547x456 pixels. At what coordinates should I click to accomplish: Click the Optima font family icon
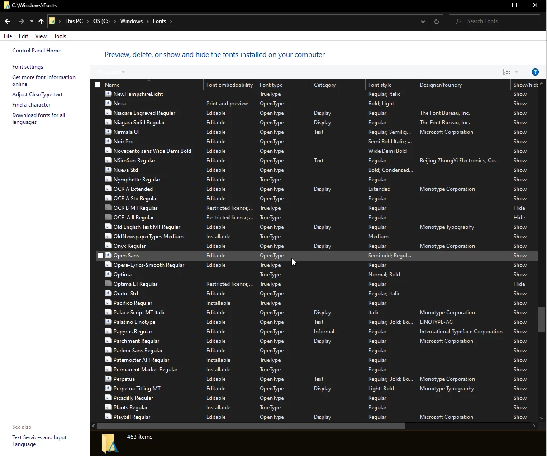tap(108, 275)
